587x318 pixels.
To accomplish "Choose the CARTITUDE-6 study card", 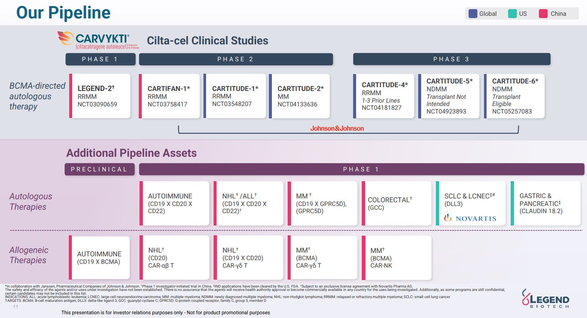I will [x=514, y=96].
